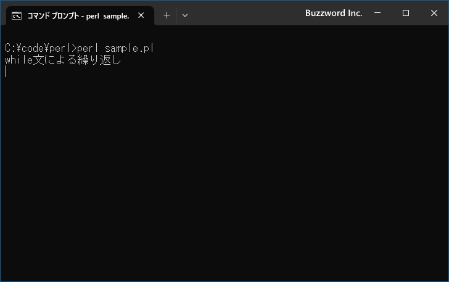Click the empty title bar area beside the chevron
449x282 pixels.
[246, 14]
